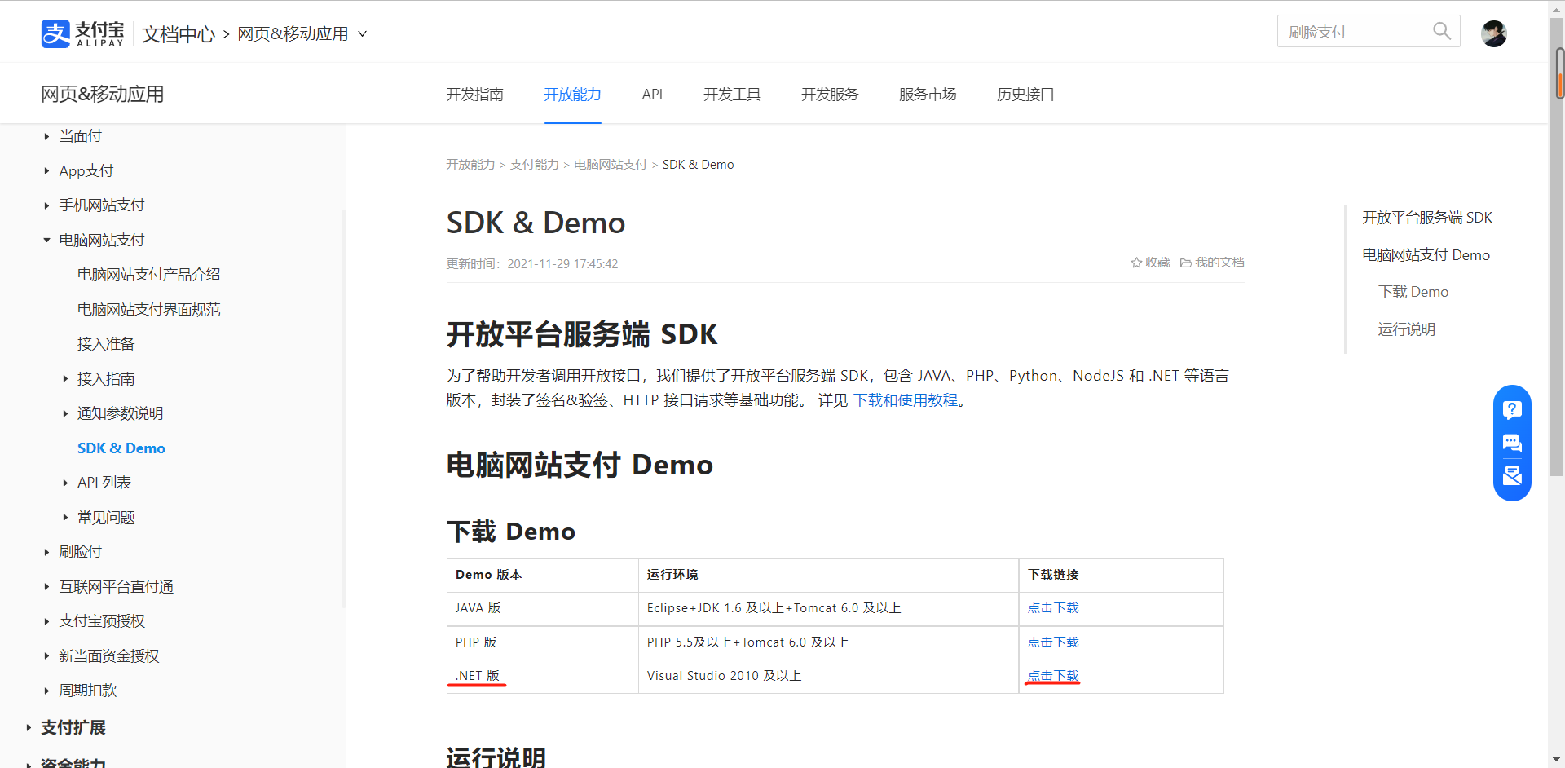Click the 文档中心 header link
This screenshot has height=768, width=1565.
tap(179, 34)
